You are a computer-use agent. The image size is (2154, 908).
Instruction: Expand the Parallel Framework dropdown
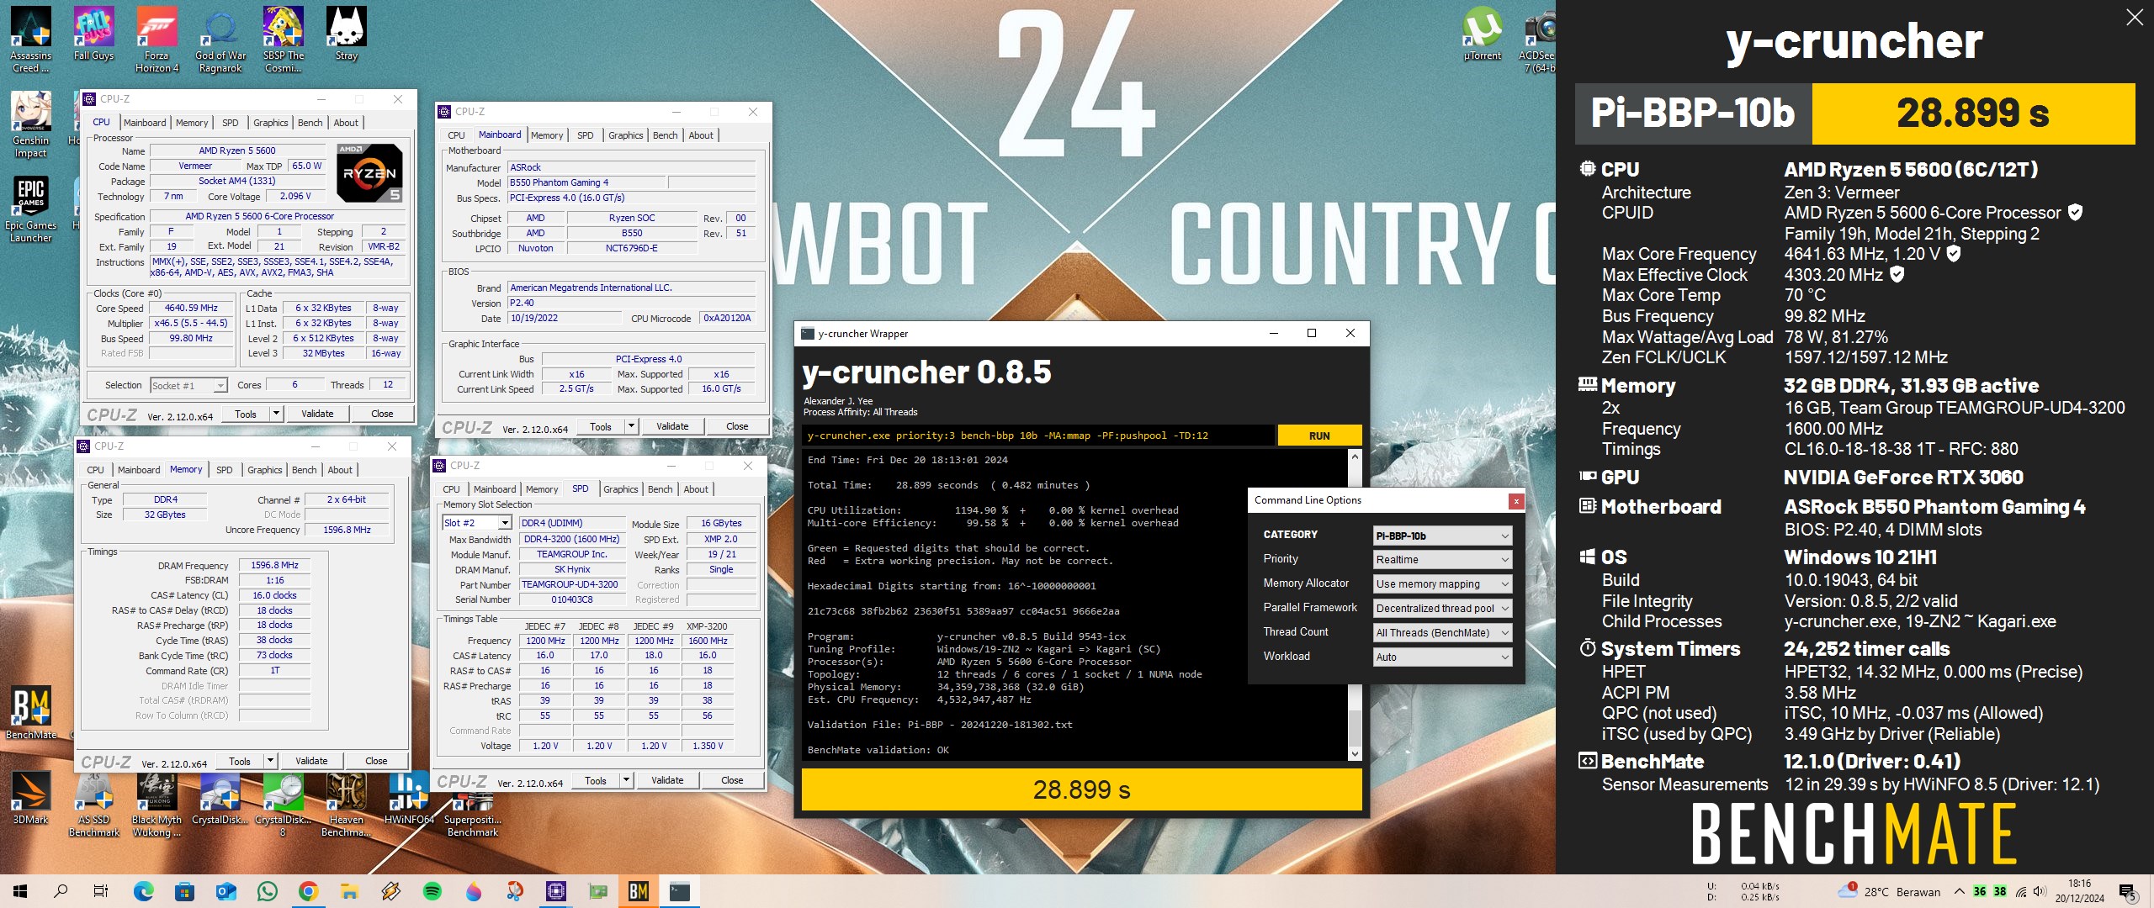click(1442, 609)
